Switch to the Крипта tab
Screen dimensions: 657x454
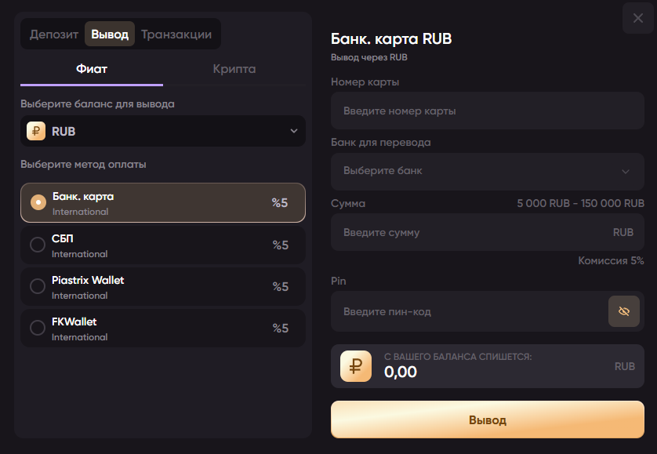[234, 69]
